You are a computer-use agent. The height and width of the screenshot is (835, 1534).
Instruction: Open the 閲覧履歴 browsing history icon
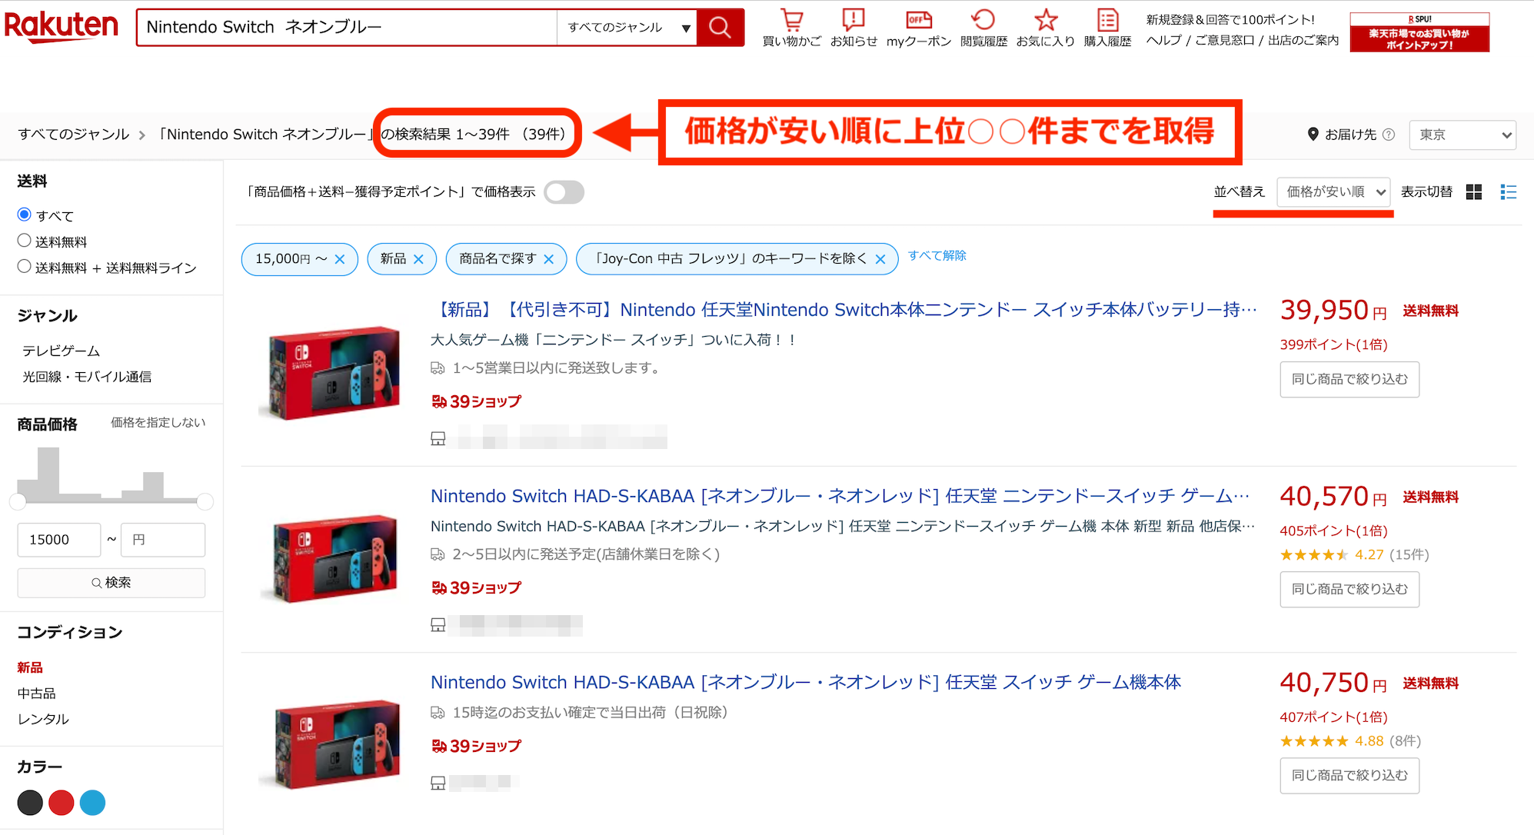[983, 21]
